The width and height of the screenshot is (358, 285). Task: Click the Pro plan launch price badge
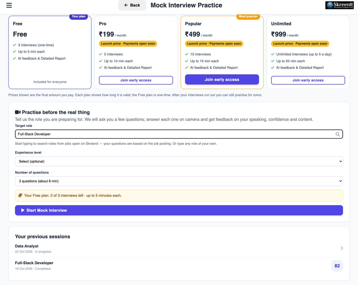click(x=128, y=44)
